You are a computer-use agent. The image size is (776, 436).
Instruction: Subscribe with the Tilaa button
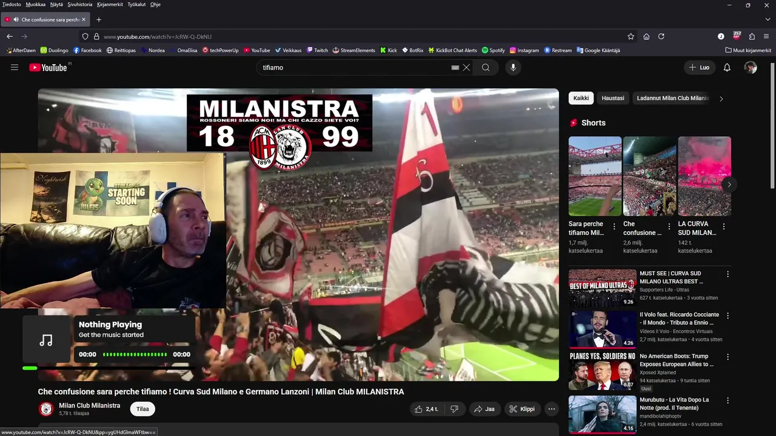[x=142, y=409]
